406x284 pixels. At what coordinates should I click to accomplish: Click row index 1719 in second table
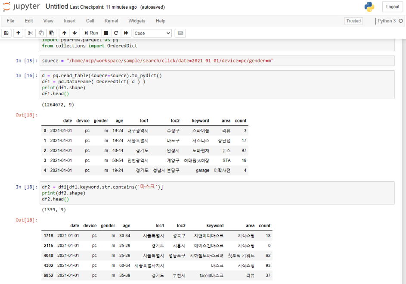tap(48, 236)
